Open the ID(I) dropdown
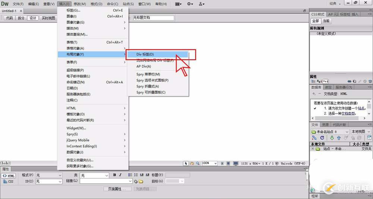373x199 pixels. [49, 181]
